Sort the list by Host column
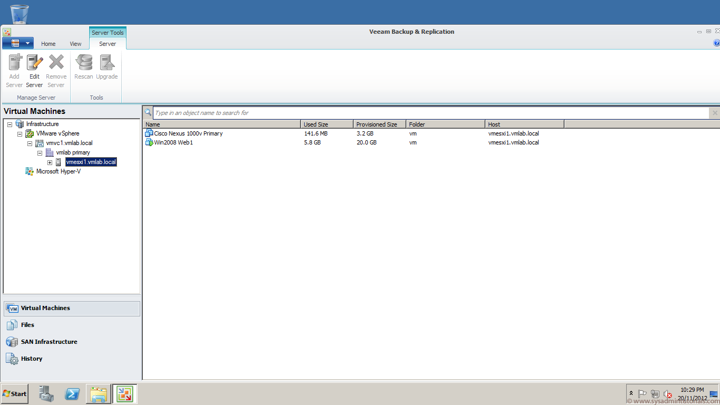This screenshot has height=405, width=720. pyautogui.click(x=524, y=124)
